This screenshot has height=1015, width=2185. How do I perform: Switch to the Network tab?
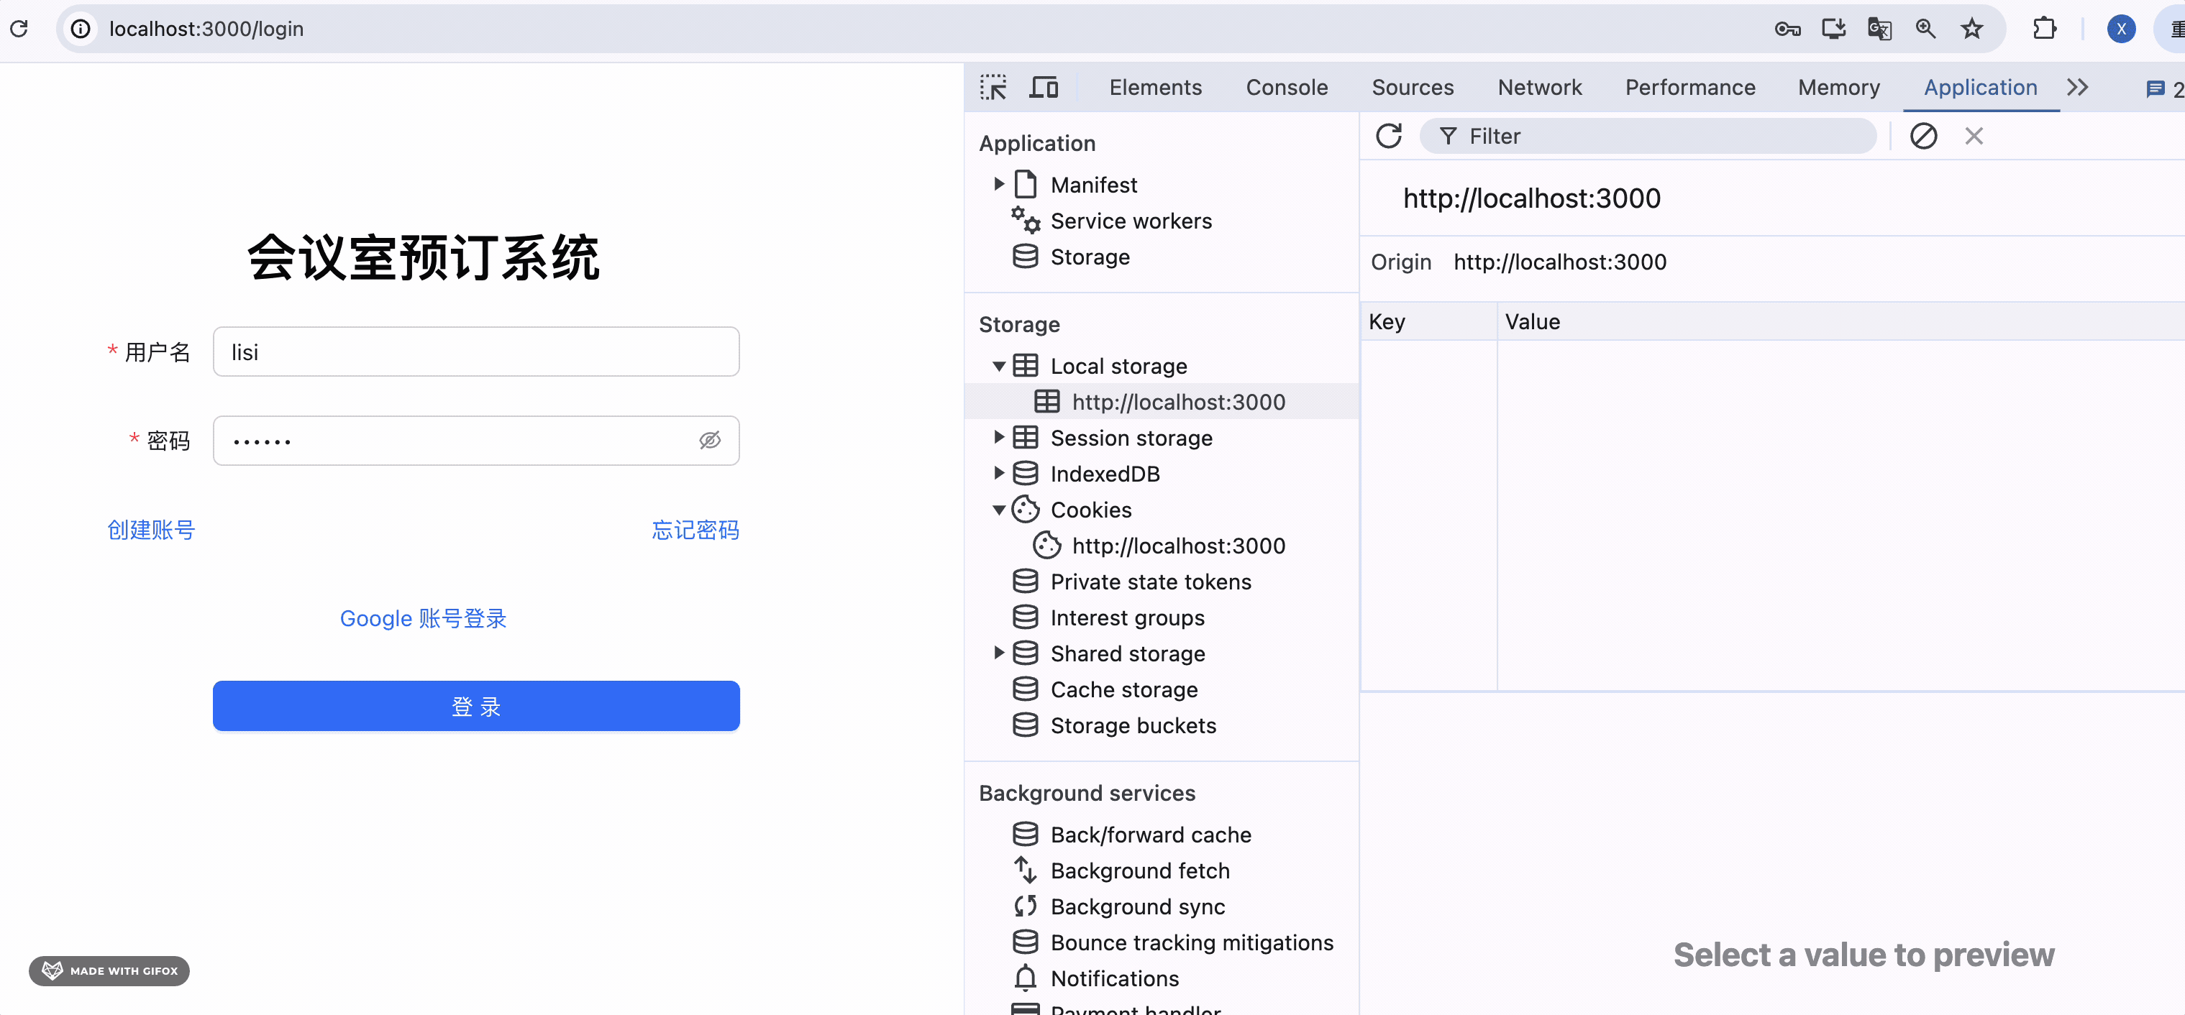pyautogui.click(x=1538, y=88)
